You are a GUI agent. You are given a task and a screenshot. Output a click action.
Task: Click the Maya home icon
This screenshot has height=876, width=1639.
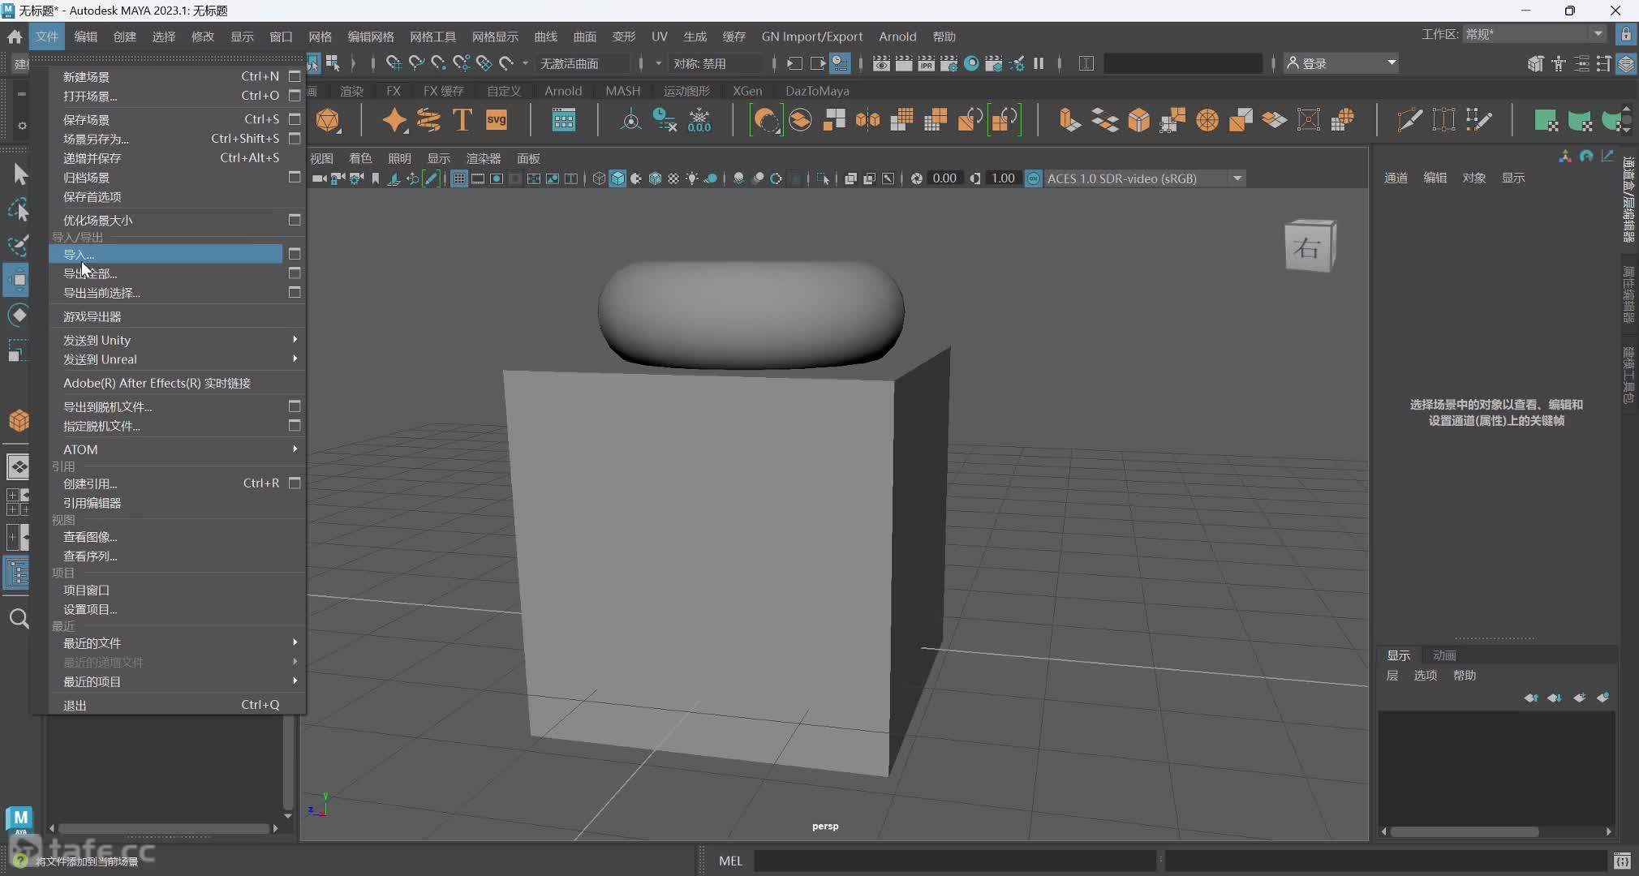click(x=15, y=36)
